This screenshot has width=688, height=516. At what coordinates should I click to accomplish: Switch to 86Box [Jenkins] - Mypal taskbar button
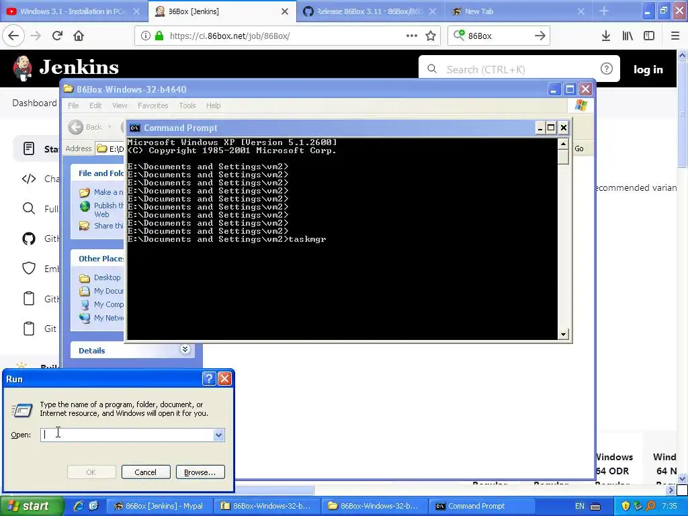[x=159, y=506]
